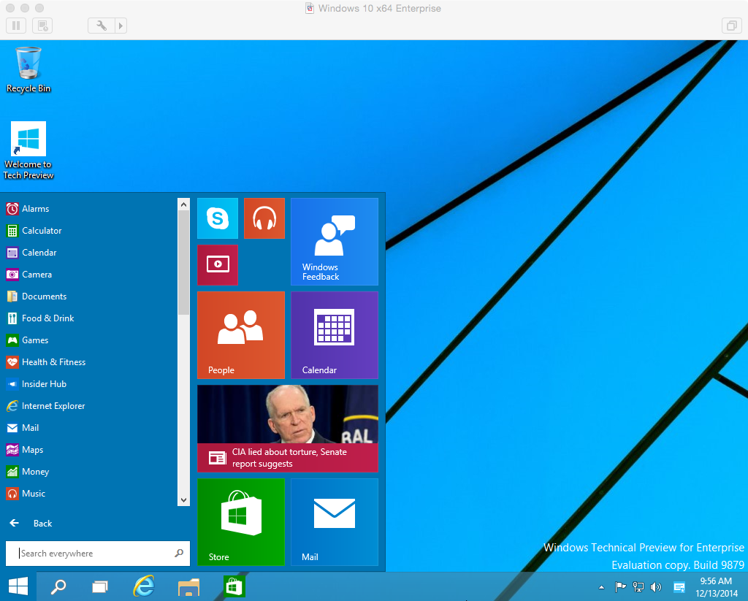This screenshot has height=601, width=748.
Task: Open the Skype tile
Action: tap(218, 218)
